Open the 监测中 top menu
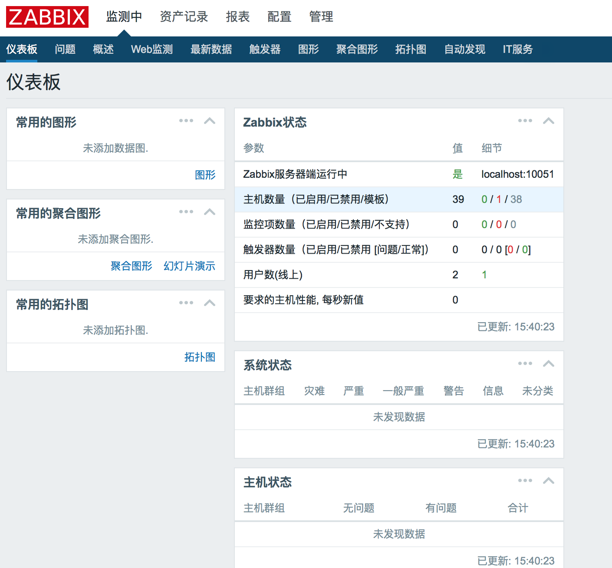 (x=124, y=17)
